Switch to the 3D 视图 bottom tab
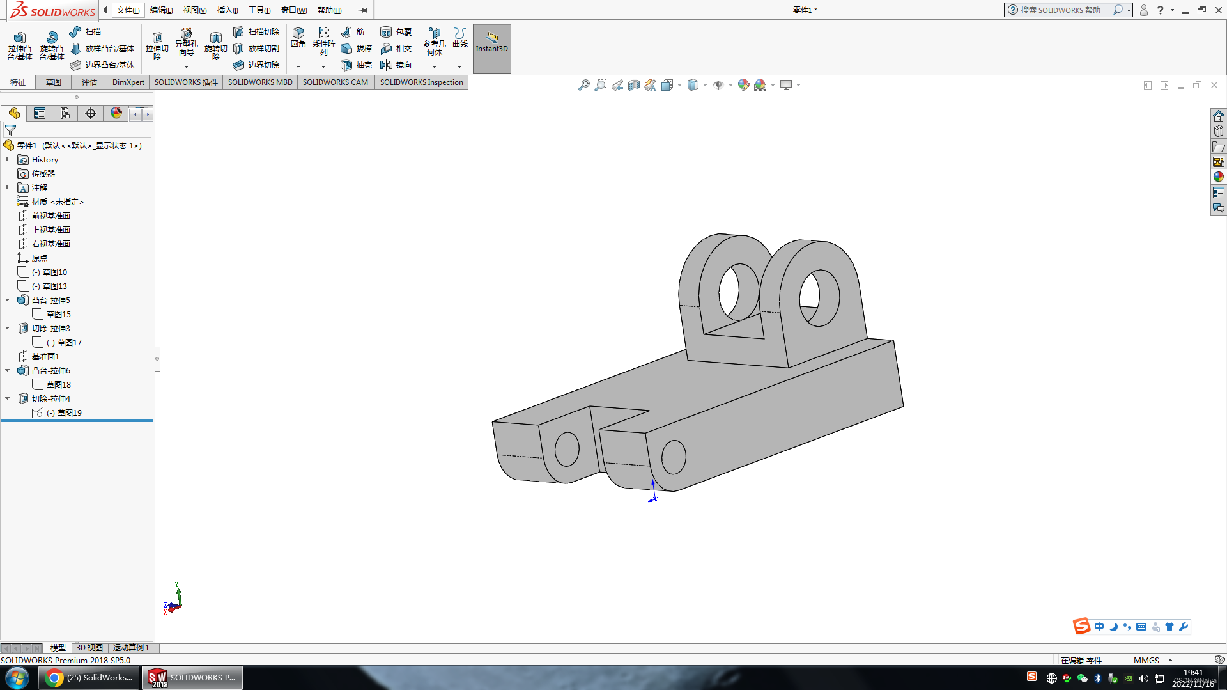 (x=89, y=648)
